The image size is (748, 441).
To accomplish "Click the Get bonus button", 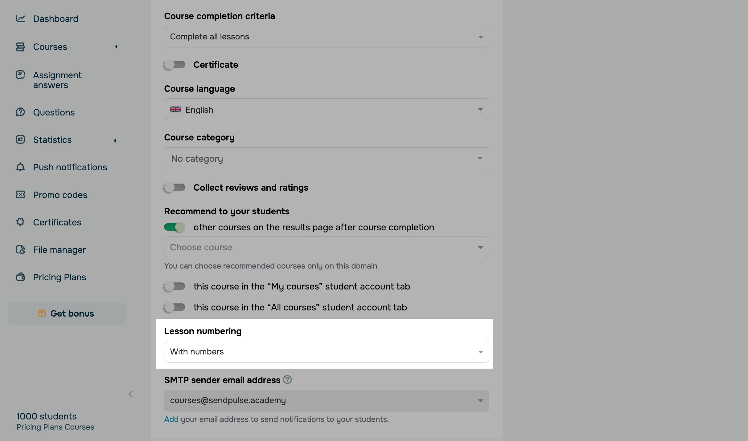I will click(x=67, y=314).
